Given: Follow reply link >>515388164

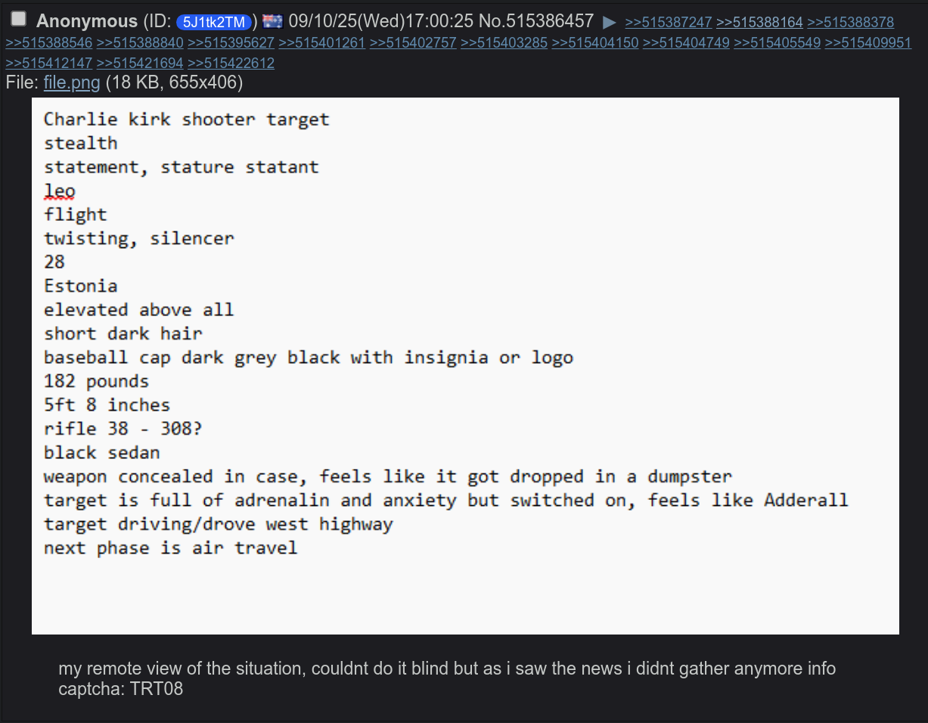Looking at the screenshot, I should (759, 23).
